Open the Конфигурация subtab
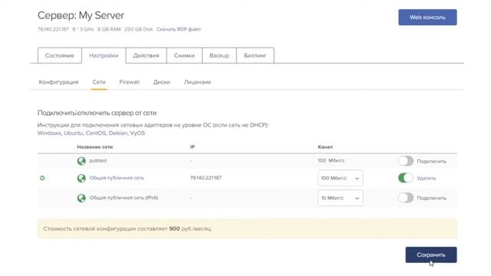 click(58, 82)
